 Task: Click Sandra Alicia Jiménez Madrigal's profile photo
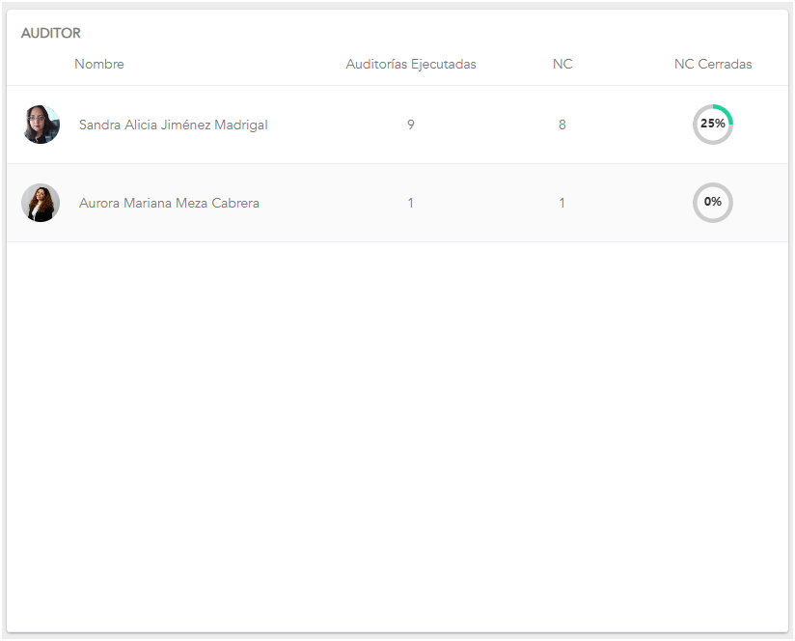tap(41, 125)
